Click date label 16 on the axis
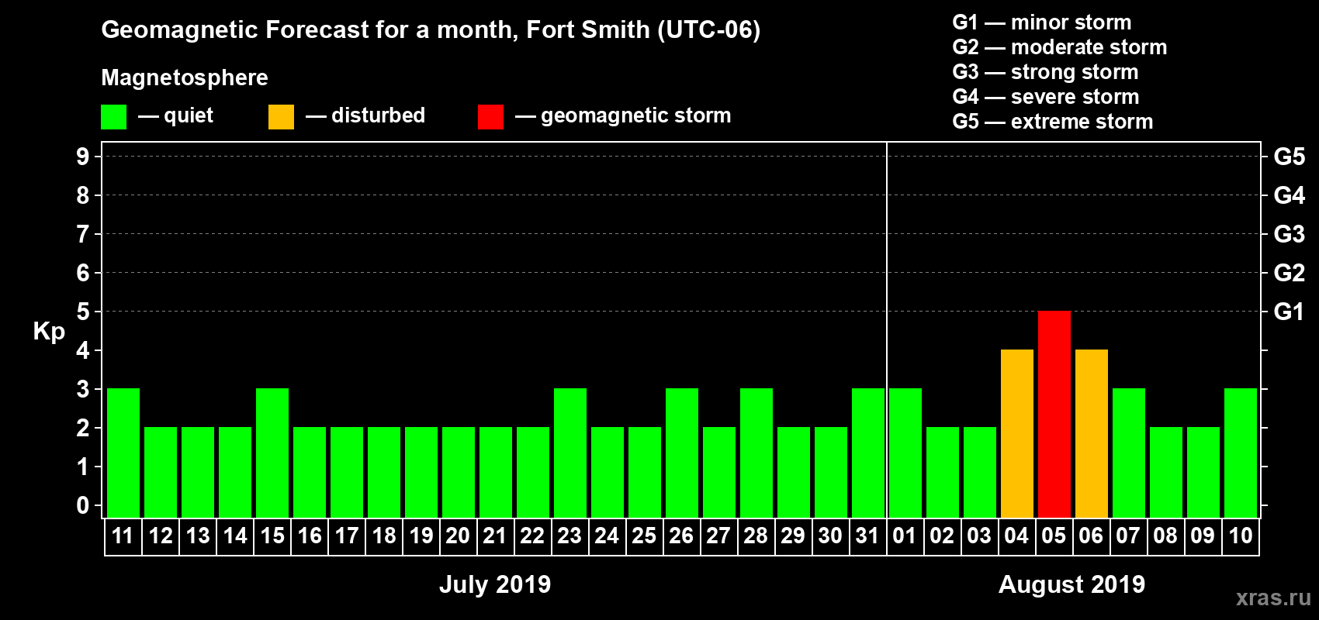Screen dimensions: 1319x620 [x=310, y=536]
